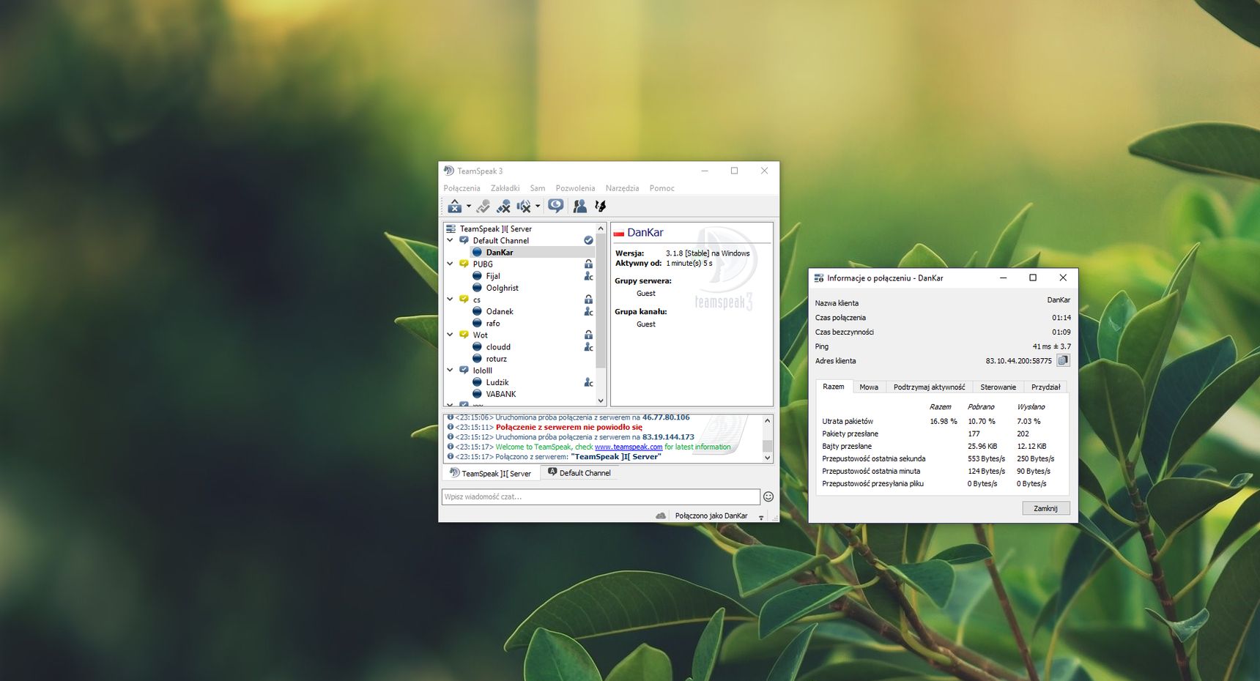Switch to Podtrzymaj aktywność tab

point(929,387)
